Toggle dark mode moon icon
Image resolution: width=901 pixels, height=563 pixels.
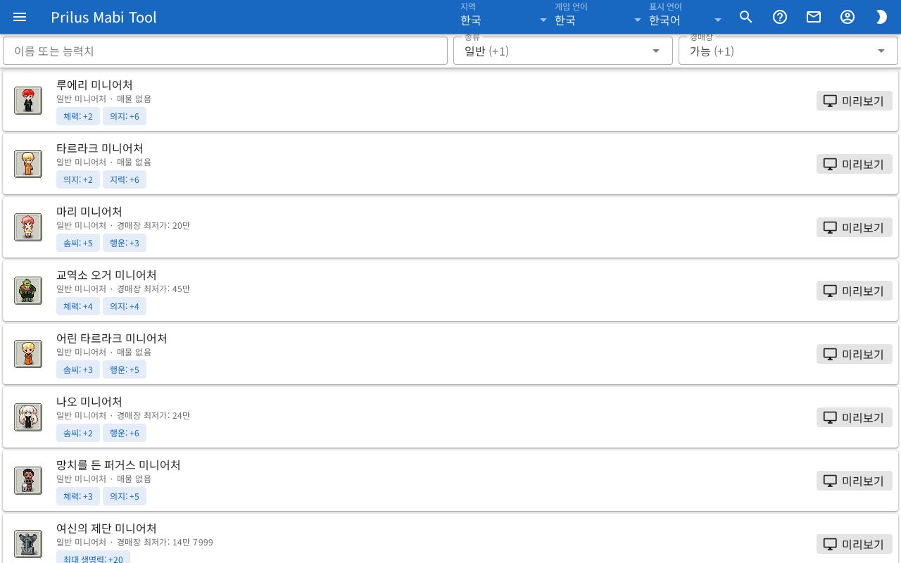(x=881, y=17)
